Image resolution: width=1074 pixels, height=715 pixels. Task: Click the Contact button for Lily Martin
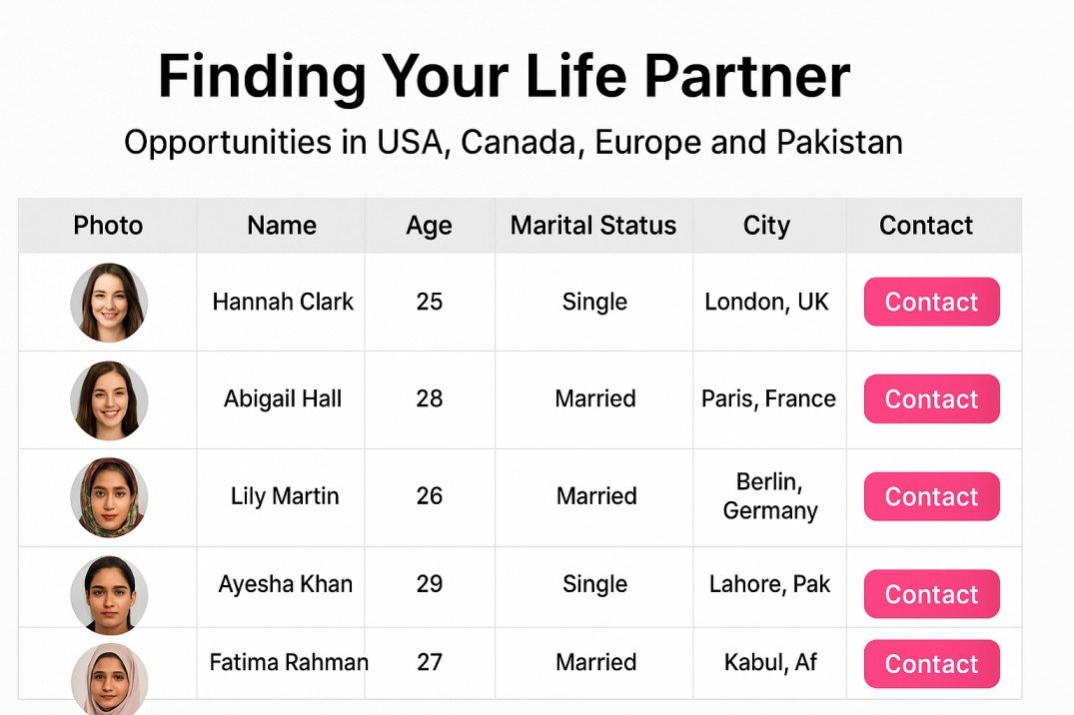(x=930, y=496)
